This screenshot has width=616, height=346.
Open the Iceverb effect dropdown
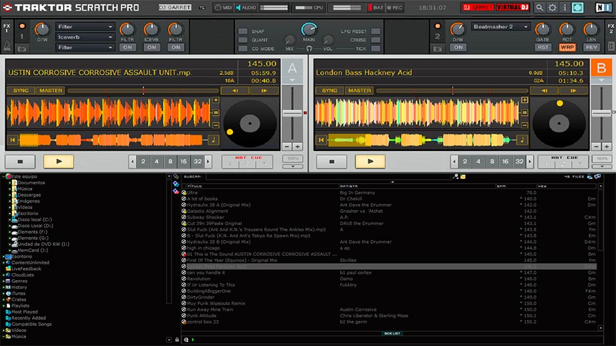[x=85, y=37]
